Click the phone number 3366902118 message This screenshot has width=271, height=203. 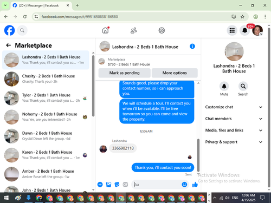(x=123, y=148)
